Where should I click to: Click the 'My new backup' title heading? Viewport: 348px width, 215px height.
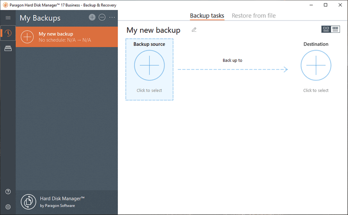[153, 30]
